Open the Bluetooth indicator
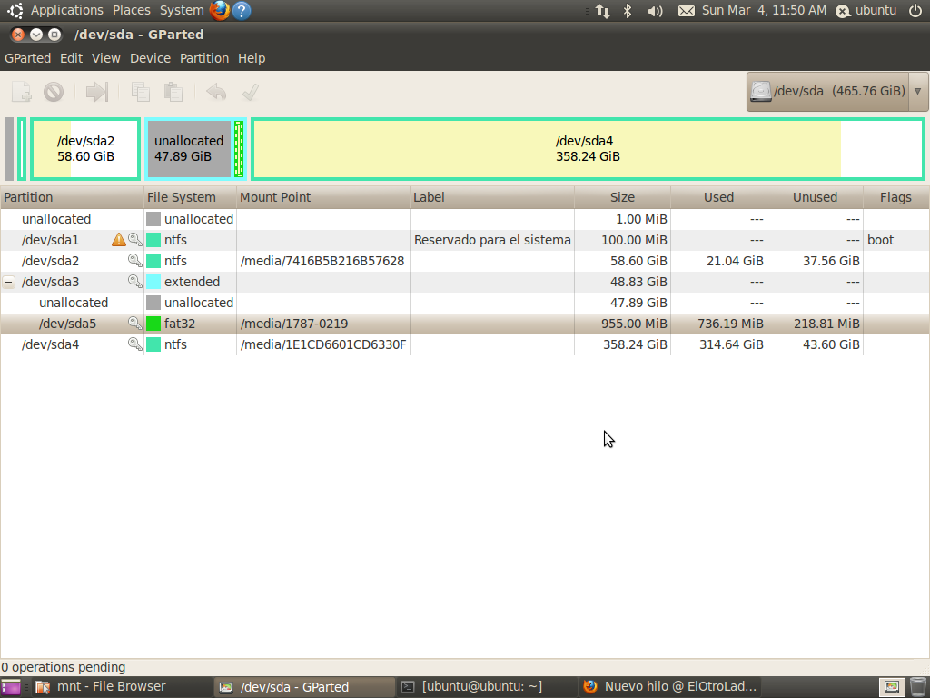The height and width of the screenshot is (698, 930). point(628,11)
